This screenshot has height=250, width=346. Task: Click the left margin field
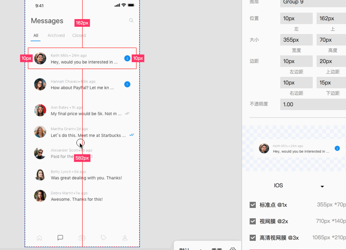296,61
